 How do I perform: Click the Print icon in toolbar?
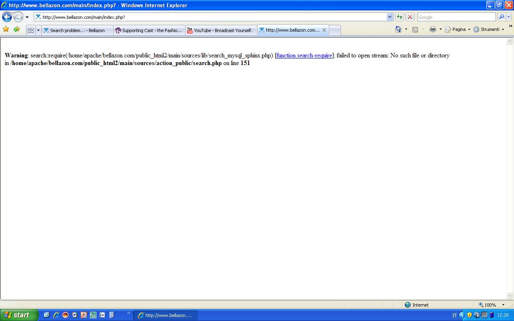point(432,29)
